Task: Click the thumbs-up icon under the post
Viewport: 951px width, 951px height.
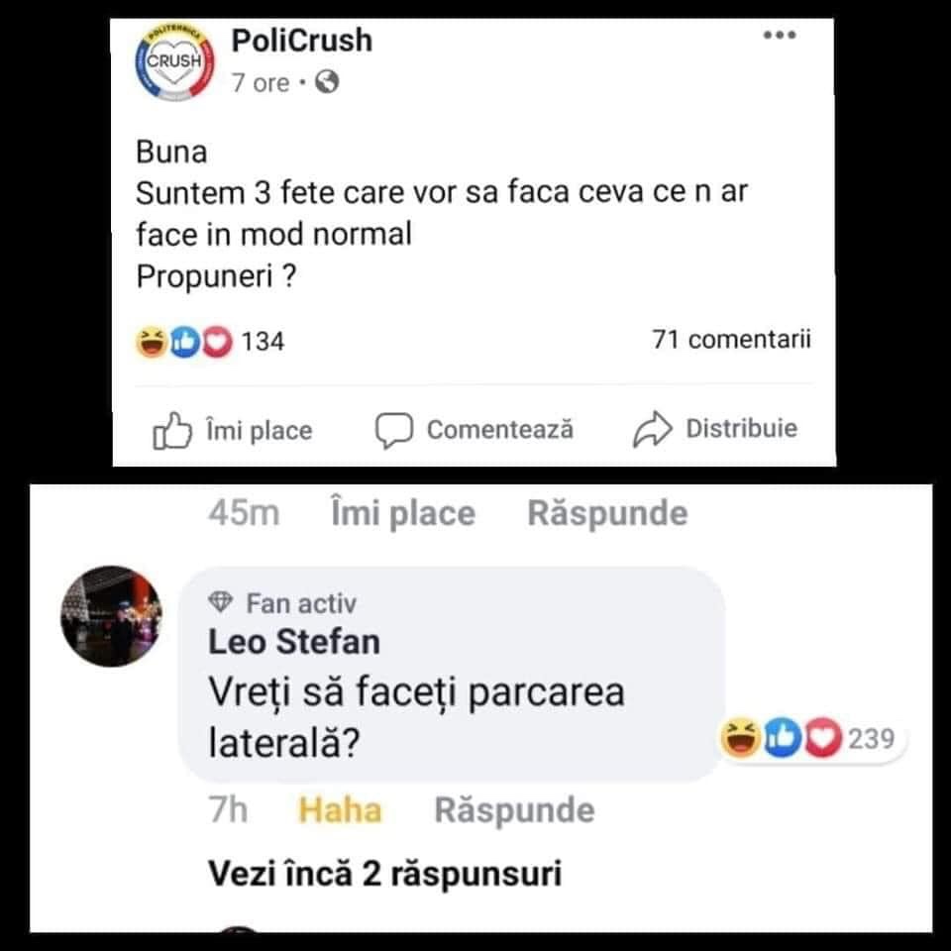Action: (171, 431)
